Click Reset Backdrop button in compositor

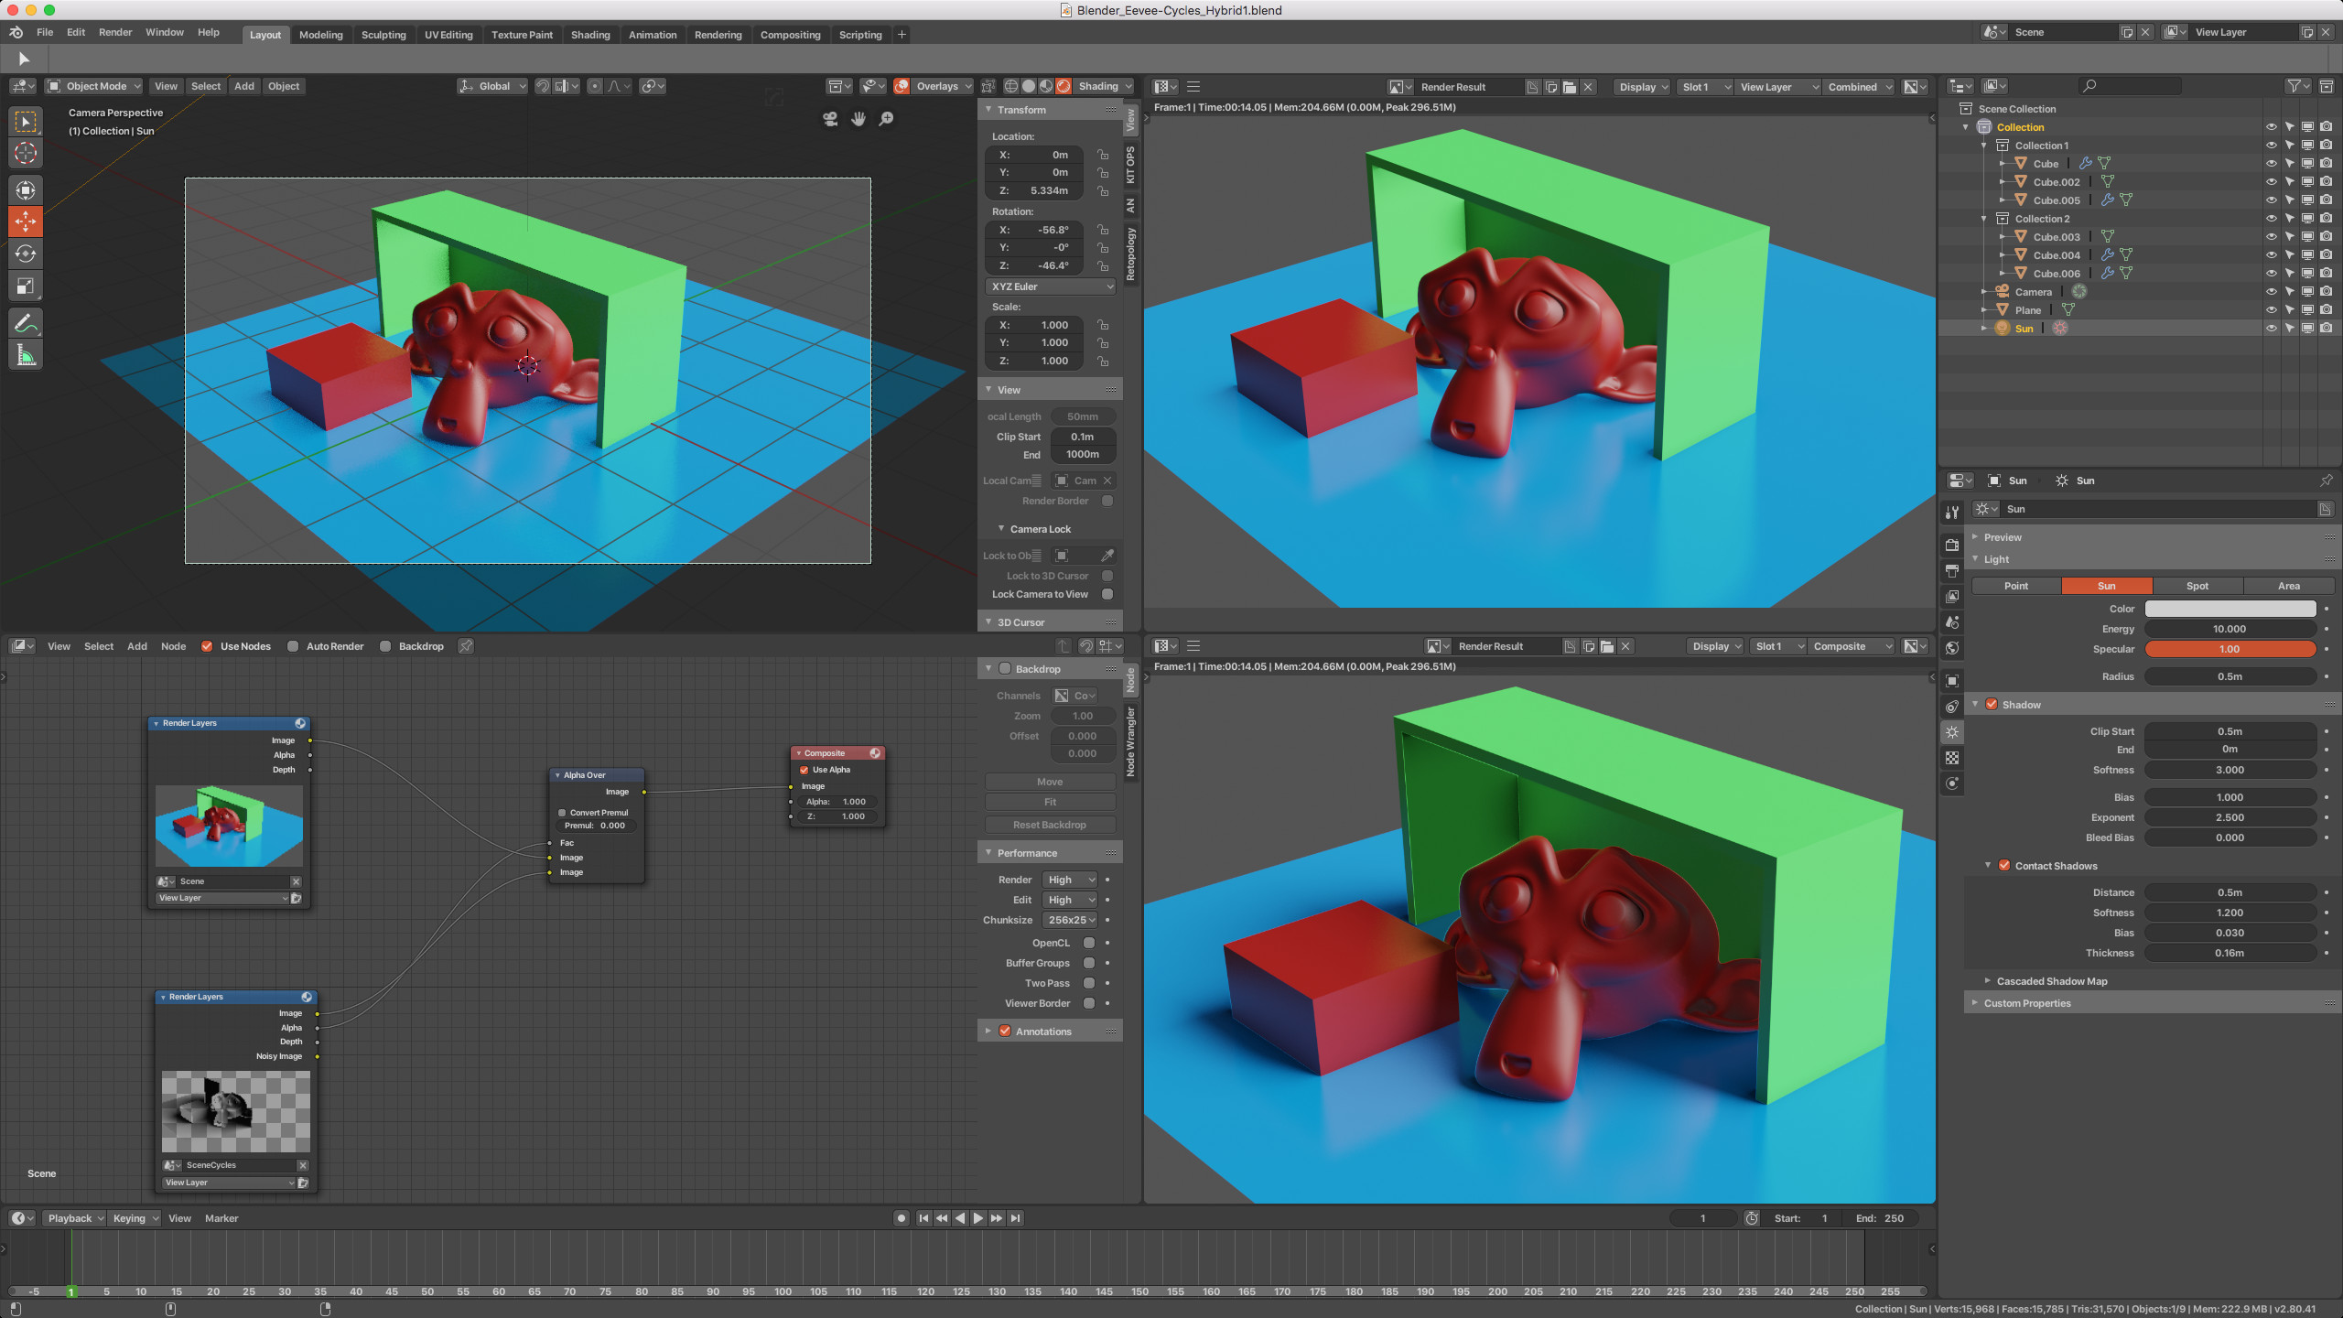tap(1049, 824)
